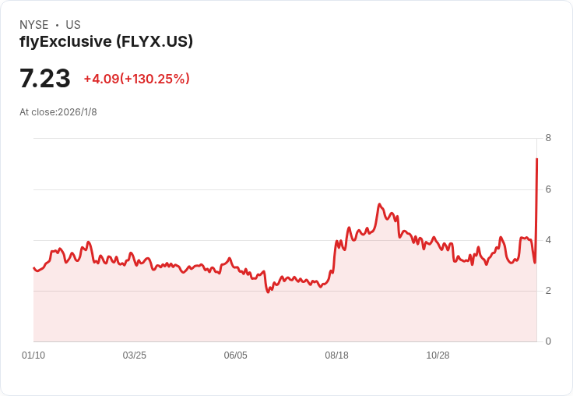The image size is (573, 396).
Task: Select the 03/25 date axis label
Action: click(135, 355)
